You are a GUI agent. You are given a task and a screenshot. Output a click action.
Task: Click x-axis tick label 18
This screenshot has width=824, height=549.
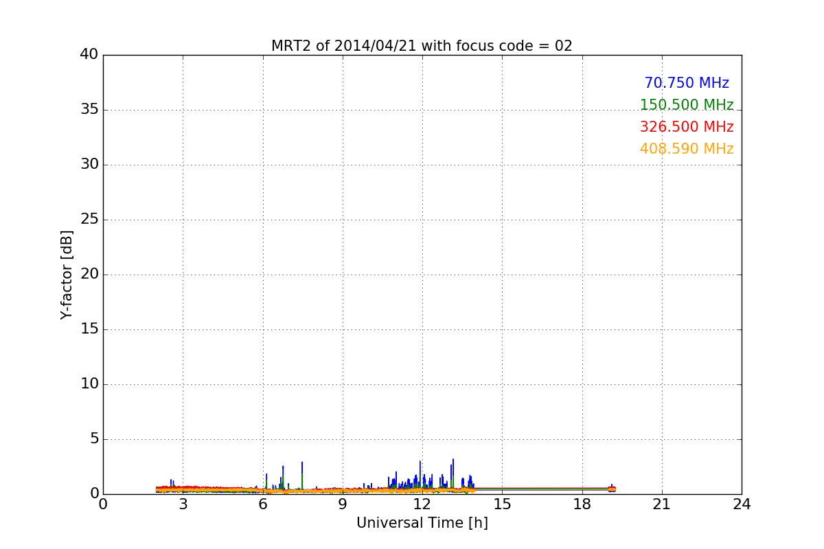(x=582, y=504)
